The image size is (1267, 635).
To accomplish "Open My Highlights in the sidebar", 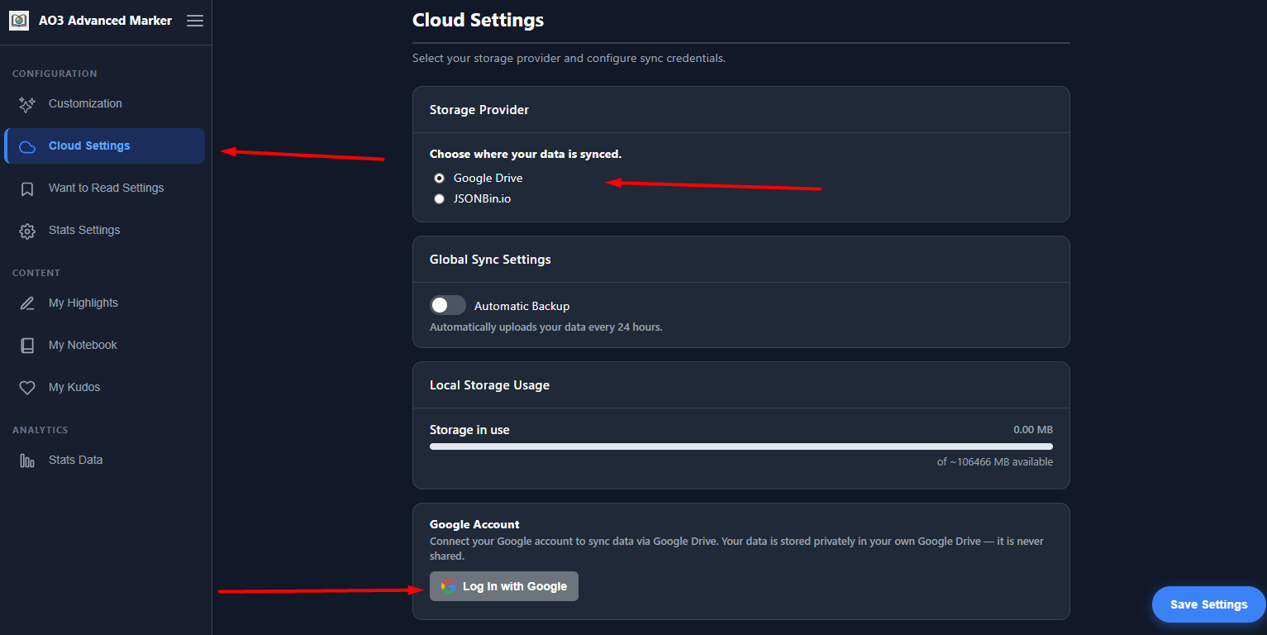I will 104,303.
